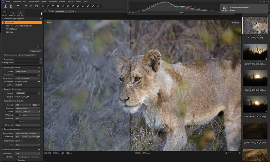Screen dimensions: 270x162
Task: Collapse the Export Wasserzeichen section
Action: pyautogui.click(x=3, y=141)
